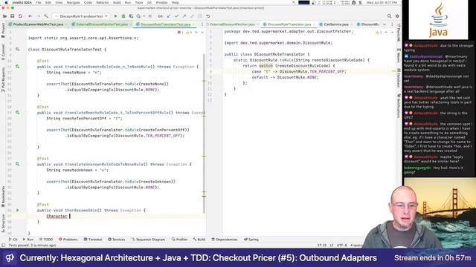Open the Refactor menu
This screenshot has height=267, width=476.
[x=103, y=2]
